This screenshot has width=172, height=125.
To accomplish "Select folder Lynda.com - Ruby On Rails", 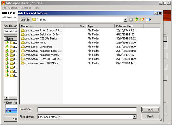I will (41, 59).
